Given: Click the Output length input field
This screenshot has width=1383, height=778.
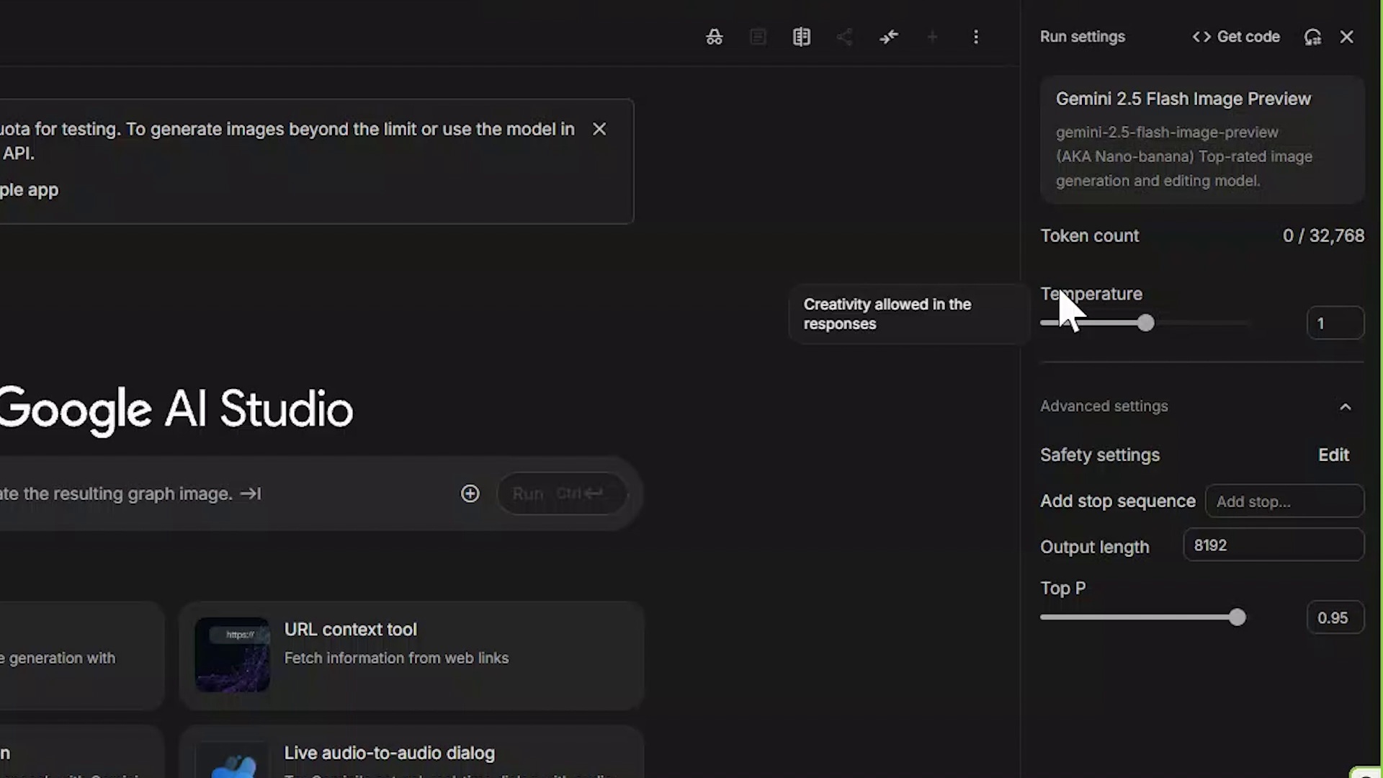Looking at the screenshot, I should coord(1274,545).
